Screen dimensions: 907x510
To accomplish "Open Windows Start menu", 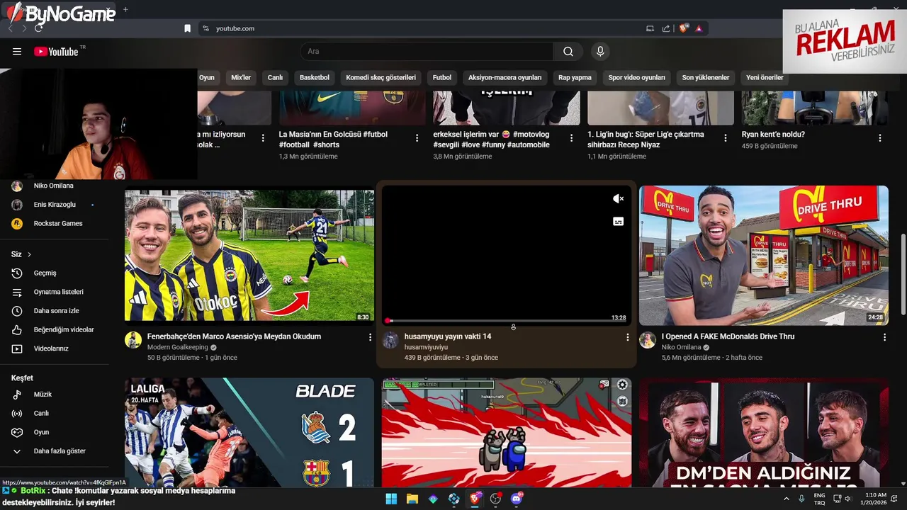I will [391, 499].
